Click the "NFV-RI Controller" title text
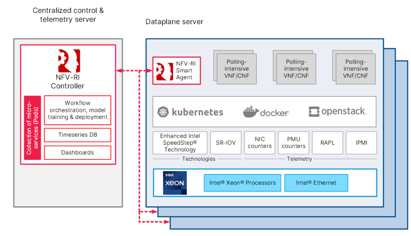The width and height of the screenshot is (411, 236). pyautogui.click(x=68, y=82)
